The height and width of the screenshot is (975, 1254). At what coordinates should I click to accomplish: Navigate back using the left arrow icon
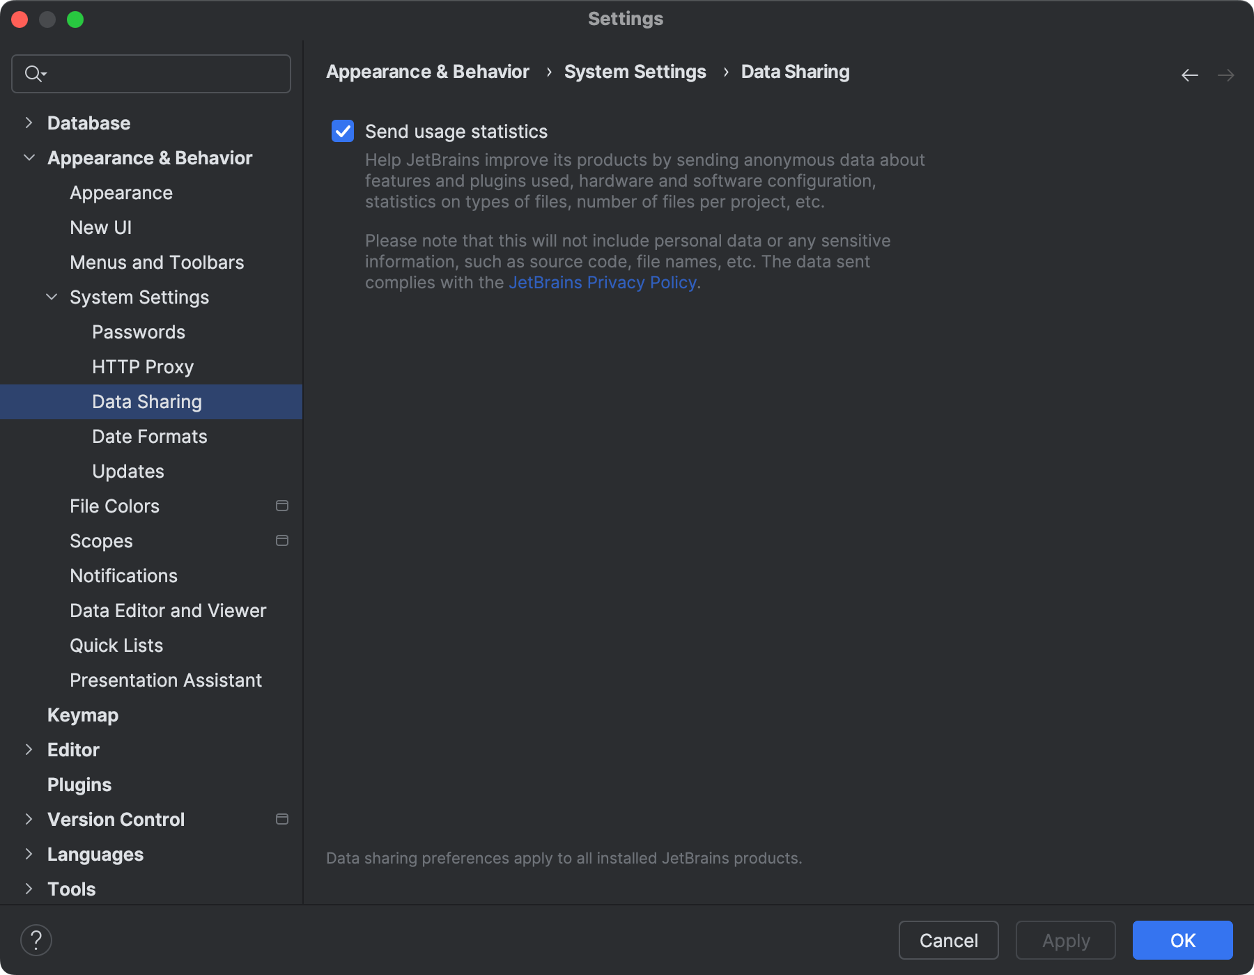pos(1189,75)
